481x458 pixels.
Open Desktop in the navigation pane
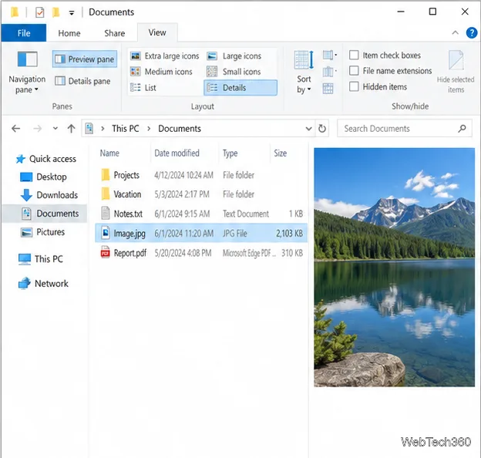coord(43,177)
